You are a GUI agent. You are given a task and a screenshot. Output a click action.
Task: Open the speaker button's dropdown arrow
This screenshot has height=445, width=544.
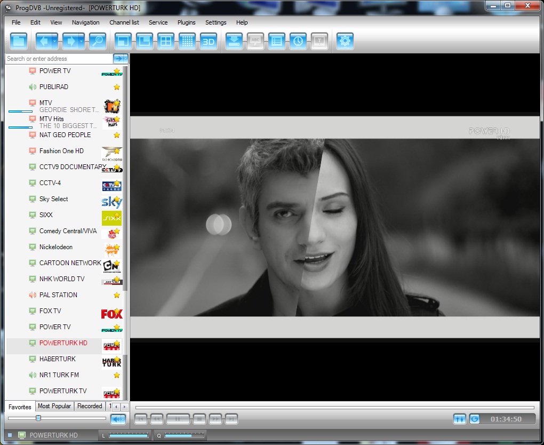123,419
